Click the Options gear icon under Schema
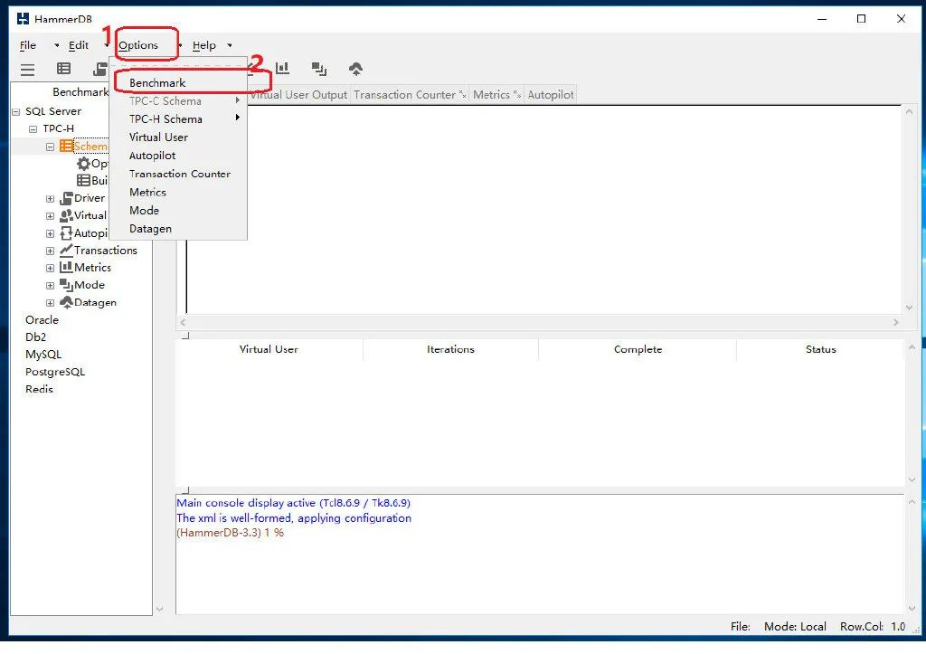Viewport: 926px width, 654px height. [84, 163]
